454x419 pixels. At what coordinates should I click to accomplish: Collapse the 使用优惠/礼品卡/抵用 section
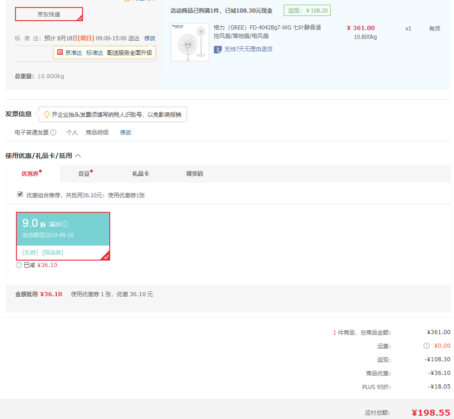point(78,156)
